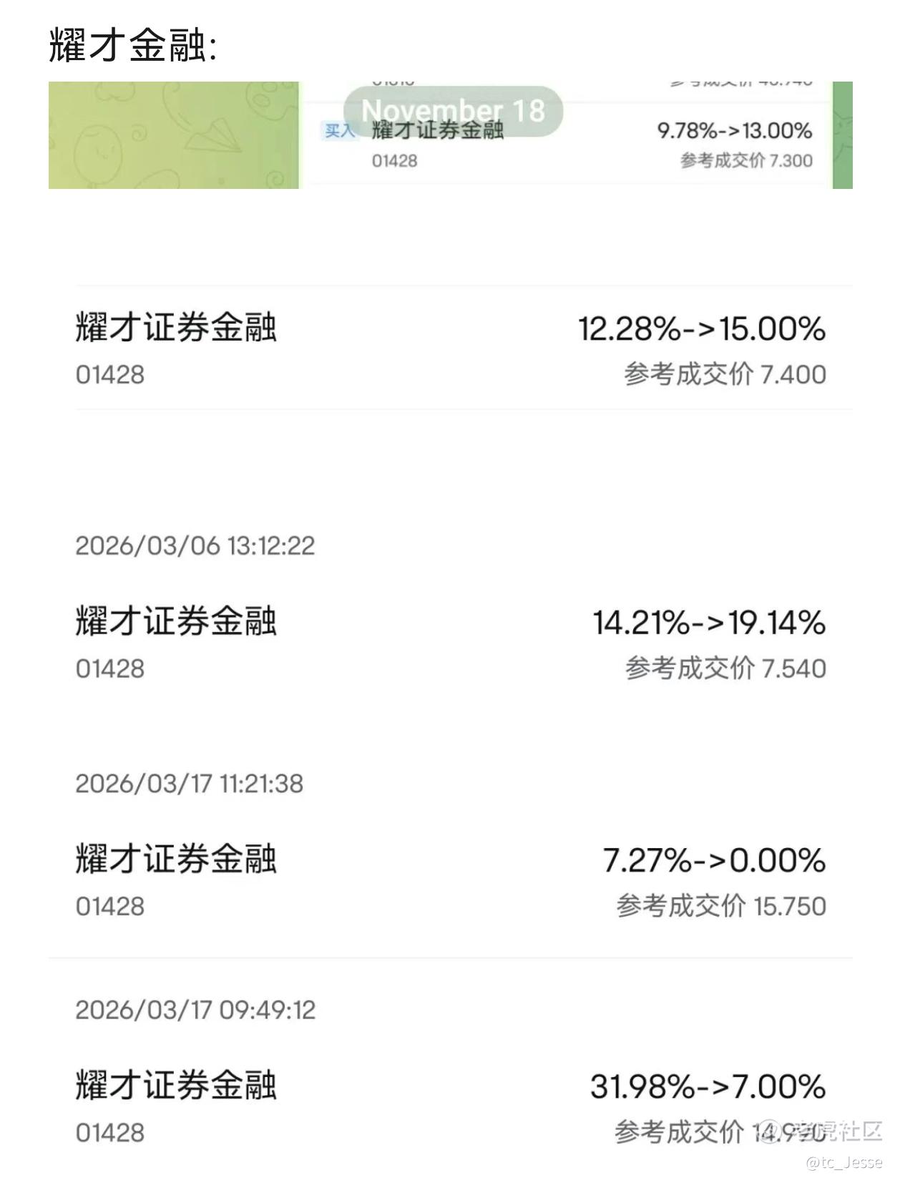This screenshot has width=900, height=1183.
Task: Click 参考成交价 7.300 in top snippet
Action: 746,160
